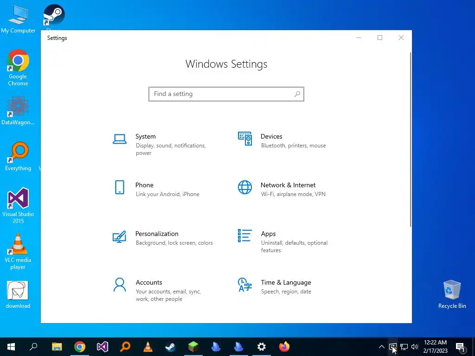The width and height of the screenshot is (475, 356).
Task: Open the Windows Start menu
Action: [11, 347]
